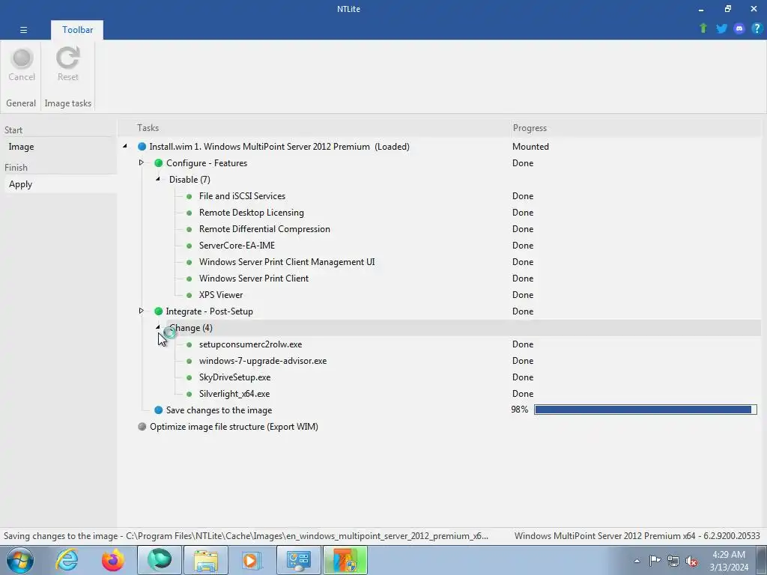Click the 98% save progress bar
767x575 pixels.
click(645, 410)
